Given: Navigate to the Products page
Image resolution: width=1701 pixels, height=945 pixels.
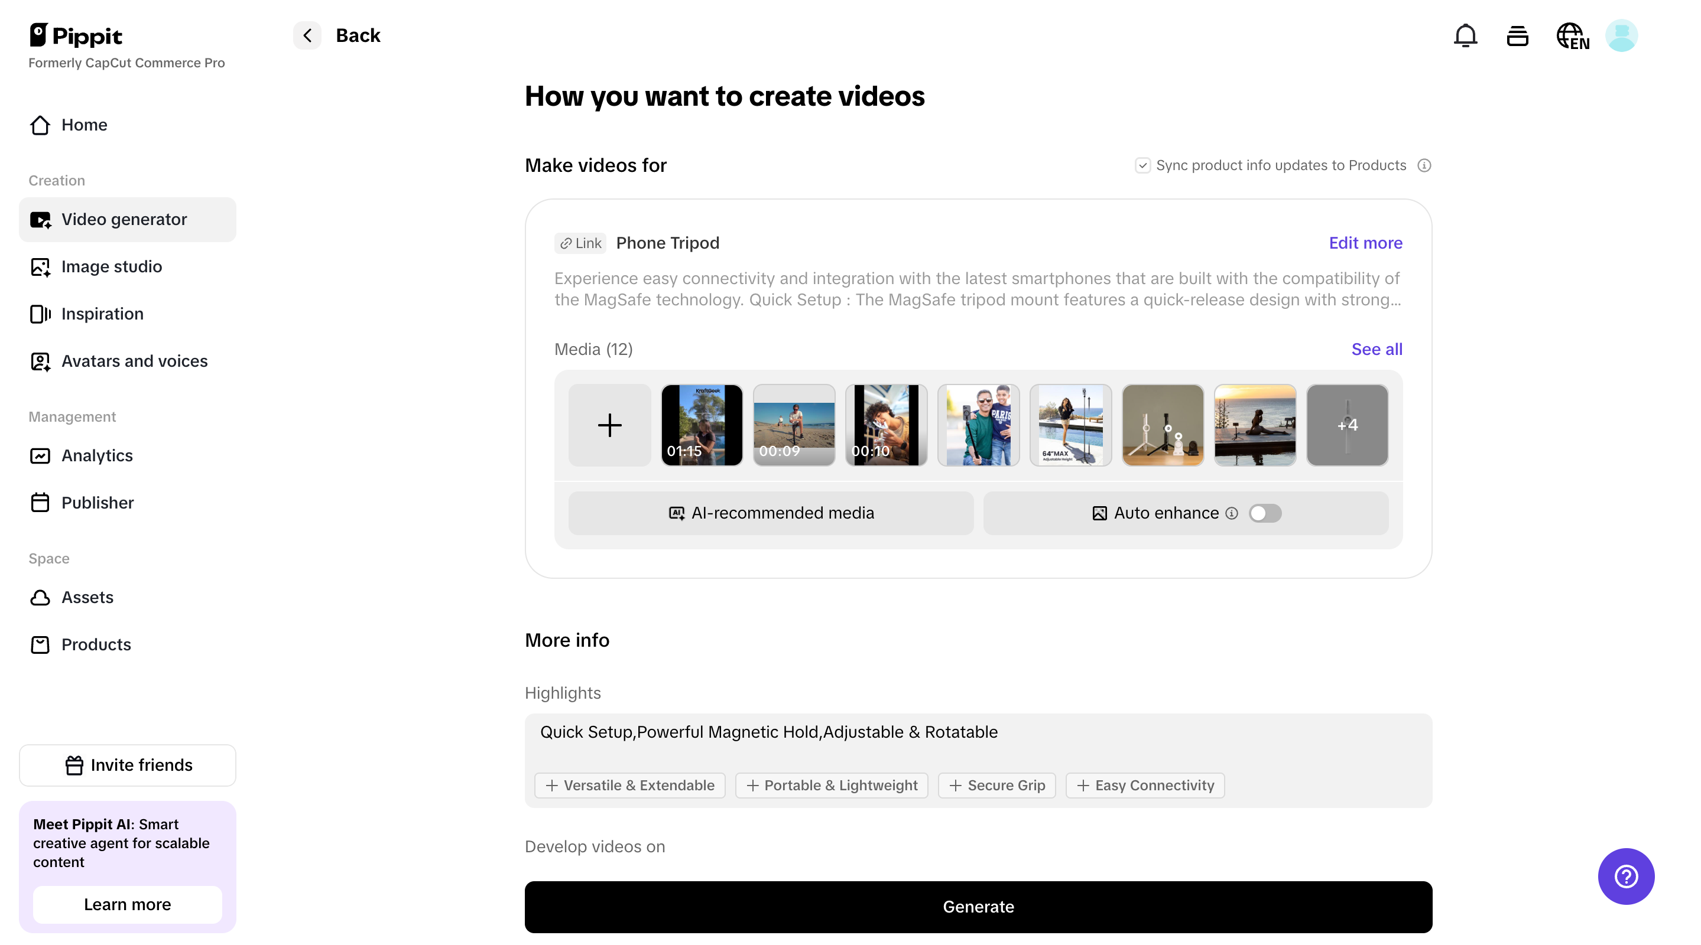Looking at the screenshot, I should (x=96, y=644).
